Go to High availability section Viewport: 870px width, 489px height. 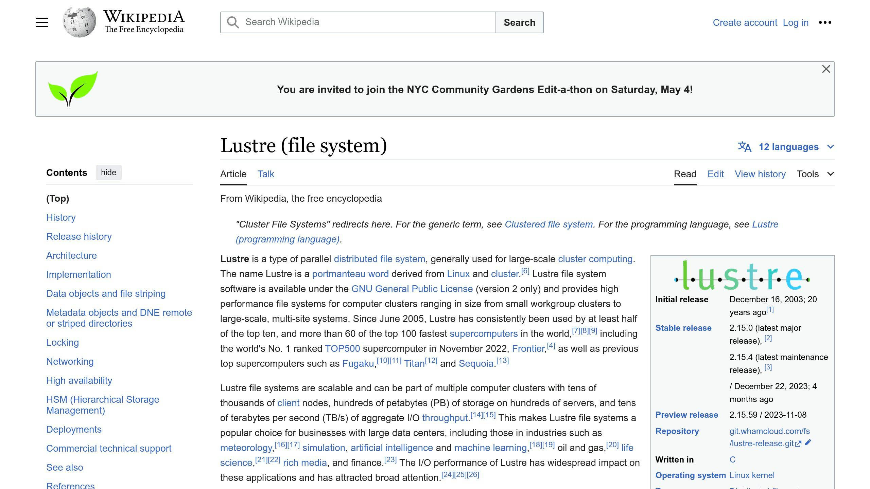tap(79, 380)
